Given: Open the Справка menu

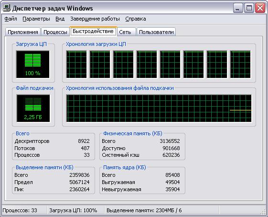Looking at the screenshot, I should click(136, 19).
